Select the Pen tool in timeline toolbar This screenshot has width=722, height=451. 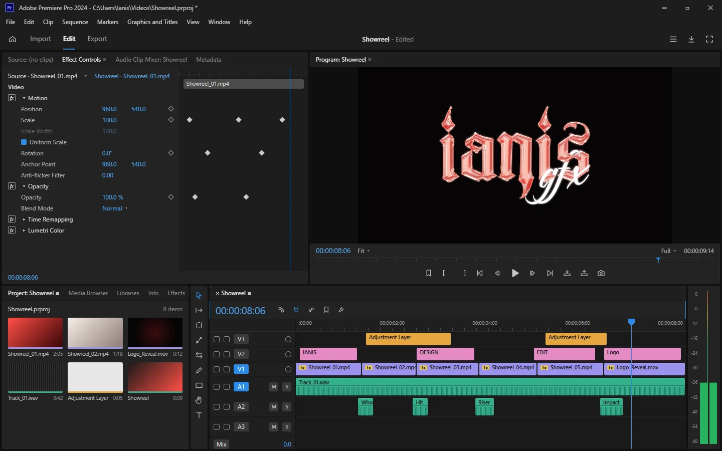(199, 370)
